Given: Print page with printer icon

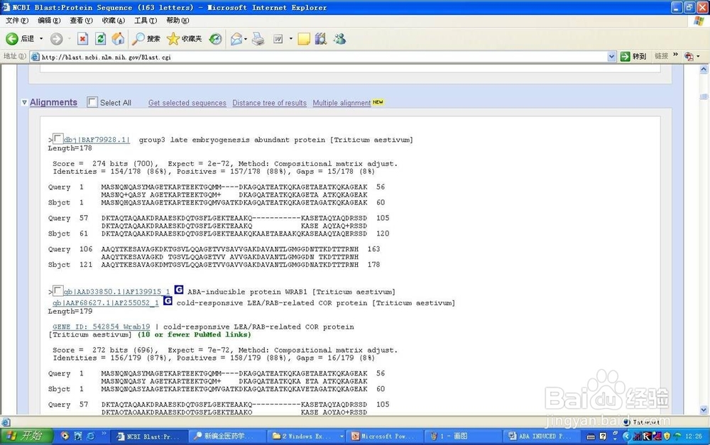Looking at the screenshot, I should pyautogui.click(x=258, y=39).
